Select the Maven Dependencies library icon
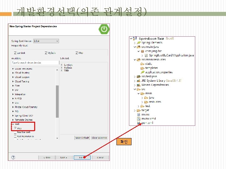The image size is (226, 169). point(139,85)
